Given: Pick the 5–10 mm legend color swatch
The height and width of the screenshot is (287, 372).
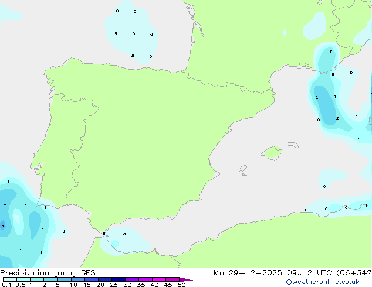Looking at the screenshot, I should [64, 279].
